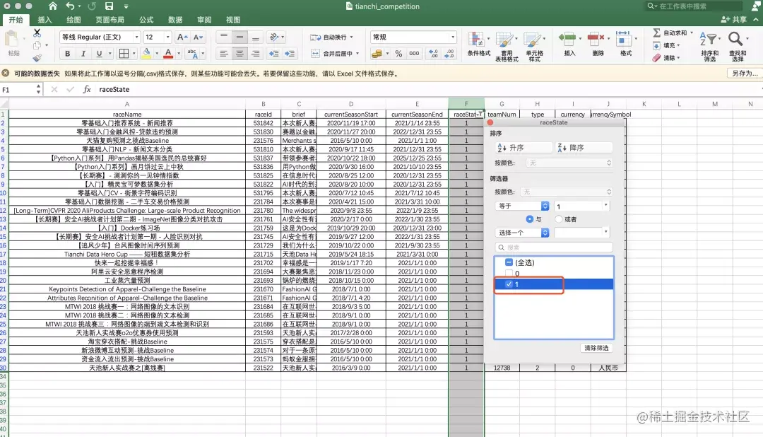Click the currentSeasonEnd header cell
The image size is (763, 437).
point(417,114)
